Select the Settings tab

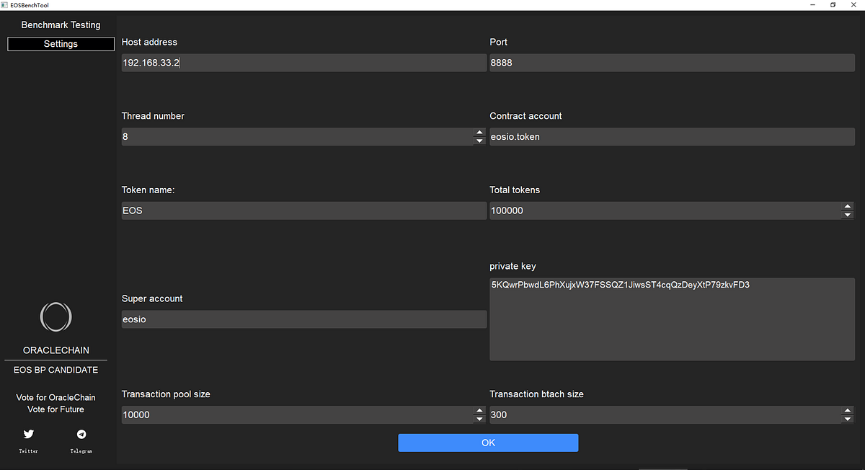(x=61, y=44)
